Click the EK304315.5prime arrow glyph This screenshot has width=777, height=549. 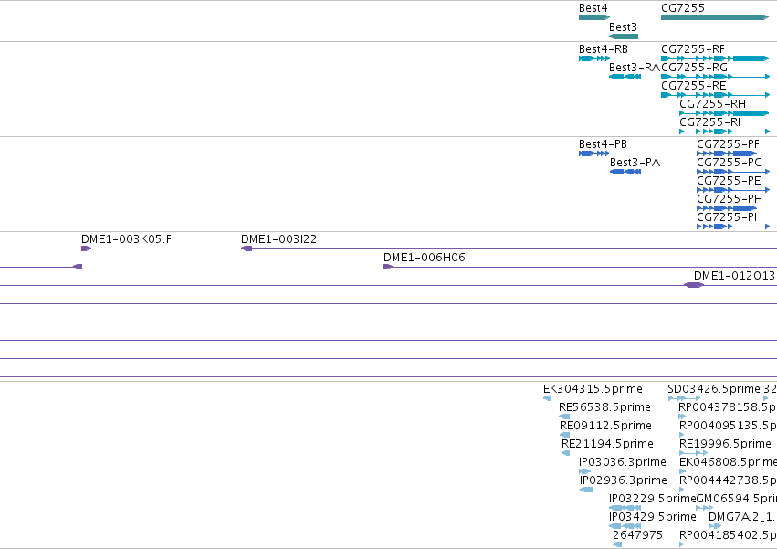tap(548, 398)
